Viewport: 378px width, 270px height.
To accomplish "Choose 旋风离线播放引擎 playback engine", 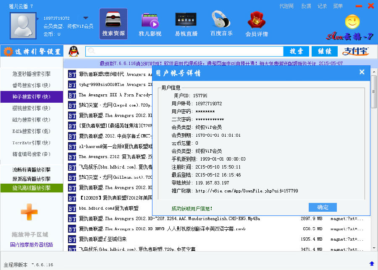I will pos(31,188).
